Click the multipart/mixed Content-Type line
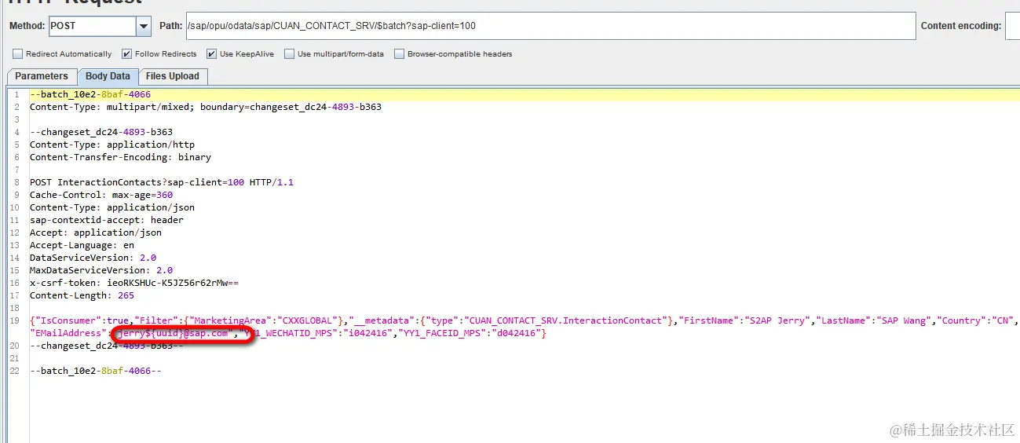The image size is (1020, 443). 206,107
